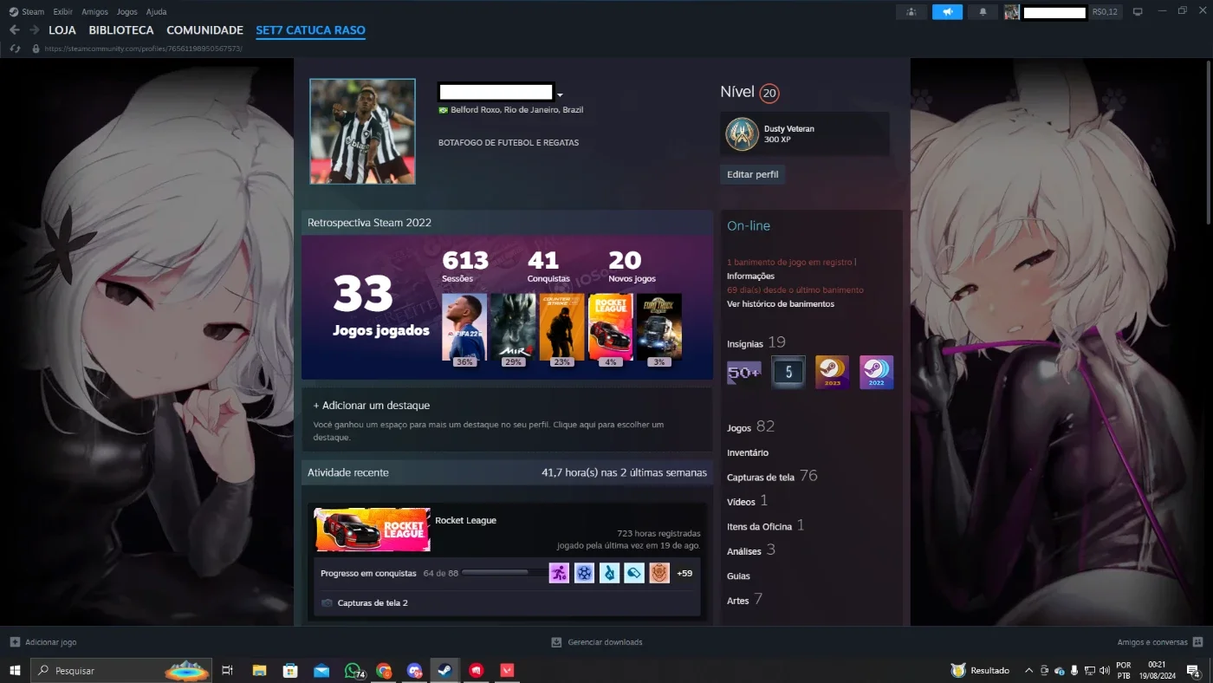Open the Insígnias link
Viewport: 1213px width, 683px height.
[744, 343]
